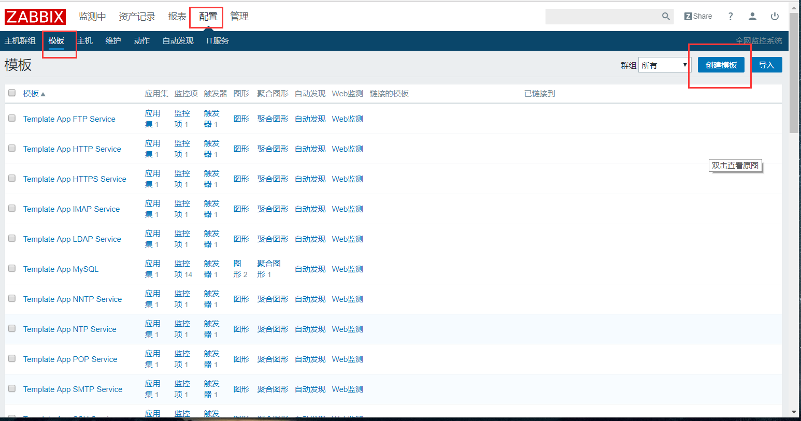Screen dimensions: 801x421
Task: Click the 导入 button
Action: pyautogui.click(x=766, y=65)
